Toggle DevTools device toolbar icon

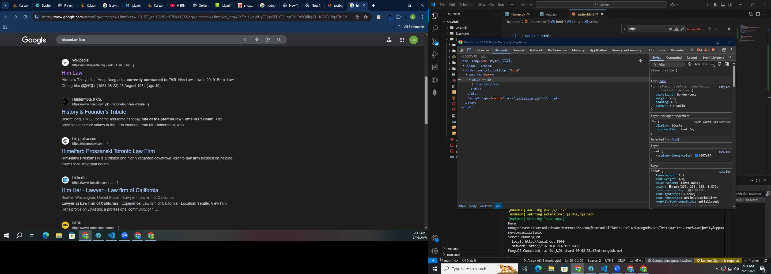(469, 50)
